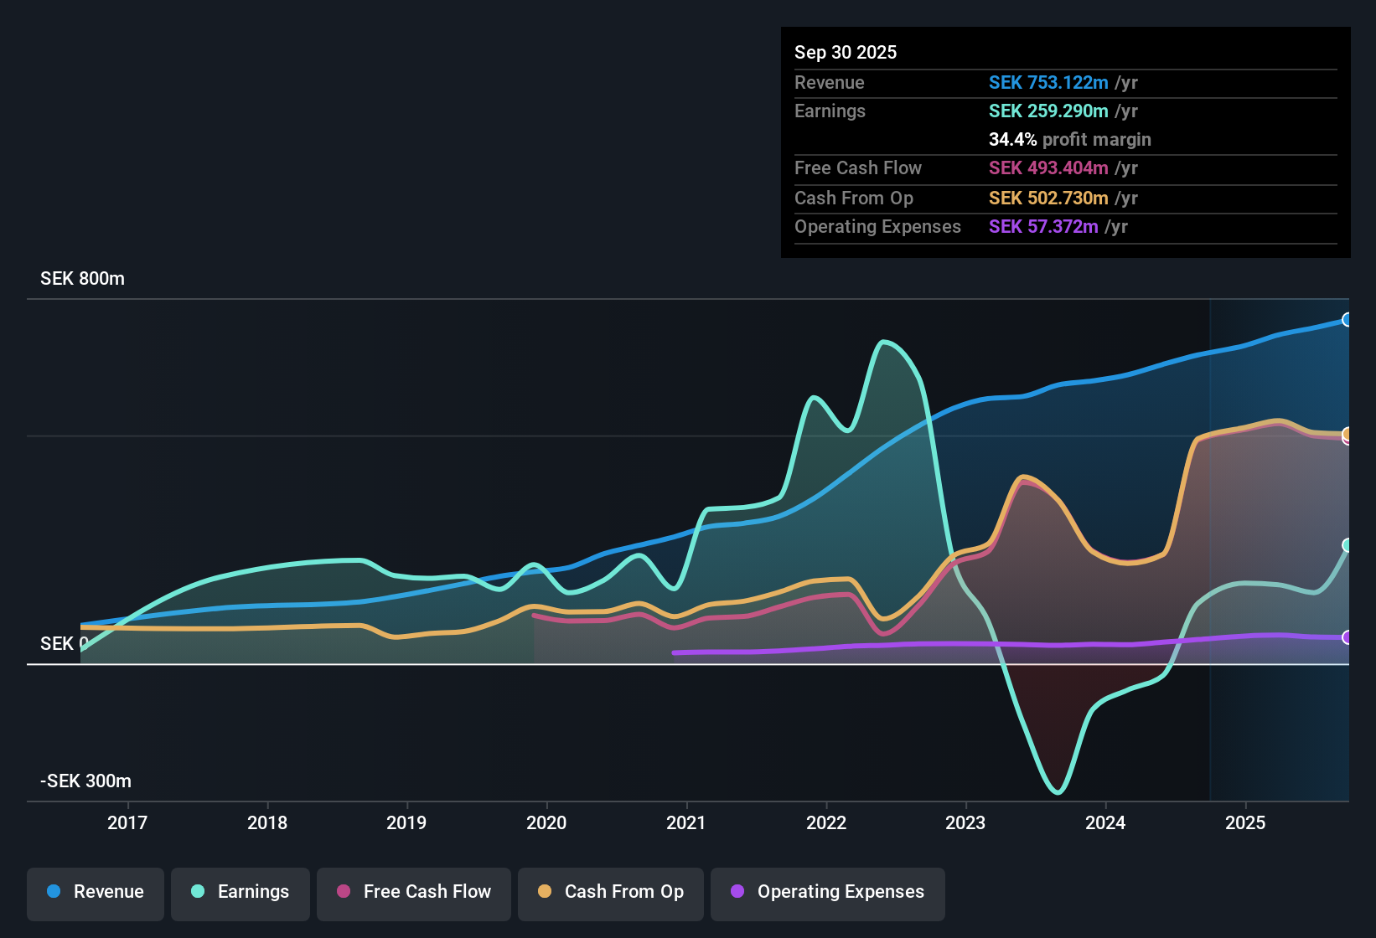
Task: Click the teal Earnings legend dot
Action: point(198,892)
